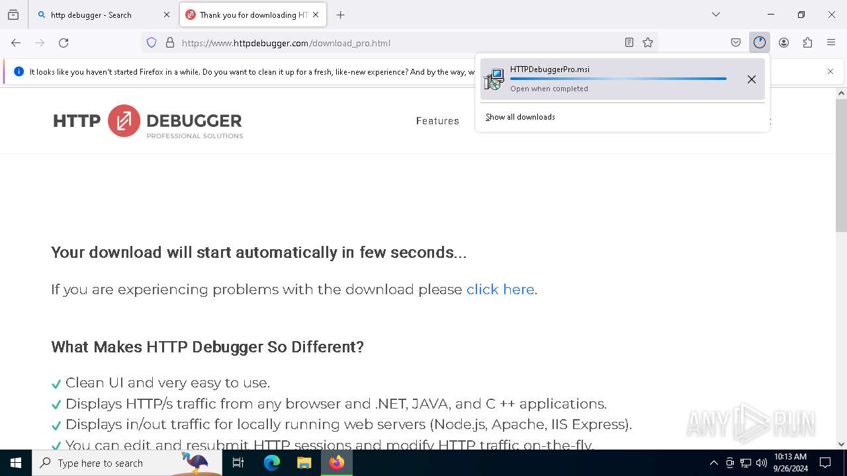Image resolution: width=847 pixels, height=476 pixels.
Task: Click info icon in notification bar
Action: coord(19,71)
